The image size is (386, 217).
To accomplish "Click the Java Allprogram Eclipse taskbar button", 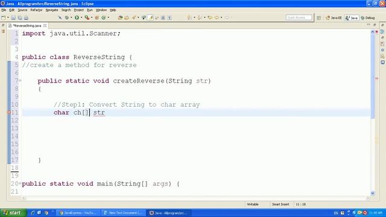I will [169, 213].
